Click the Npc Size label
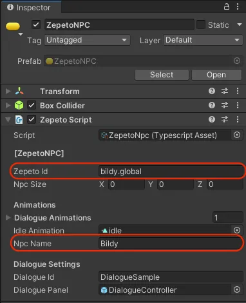Image resolution: width=246 pixels, height=303 pixels. [30, 184]
